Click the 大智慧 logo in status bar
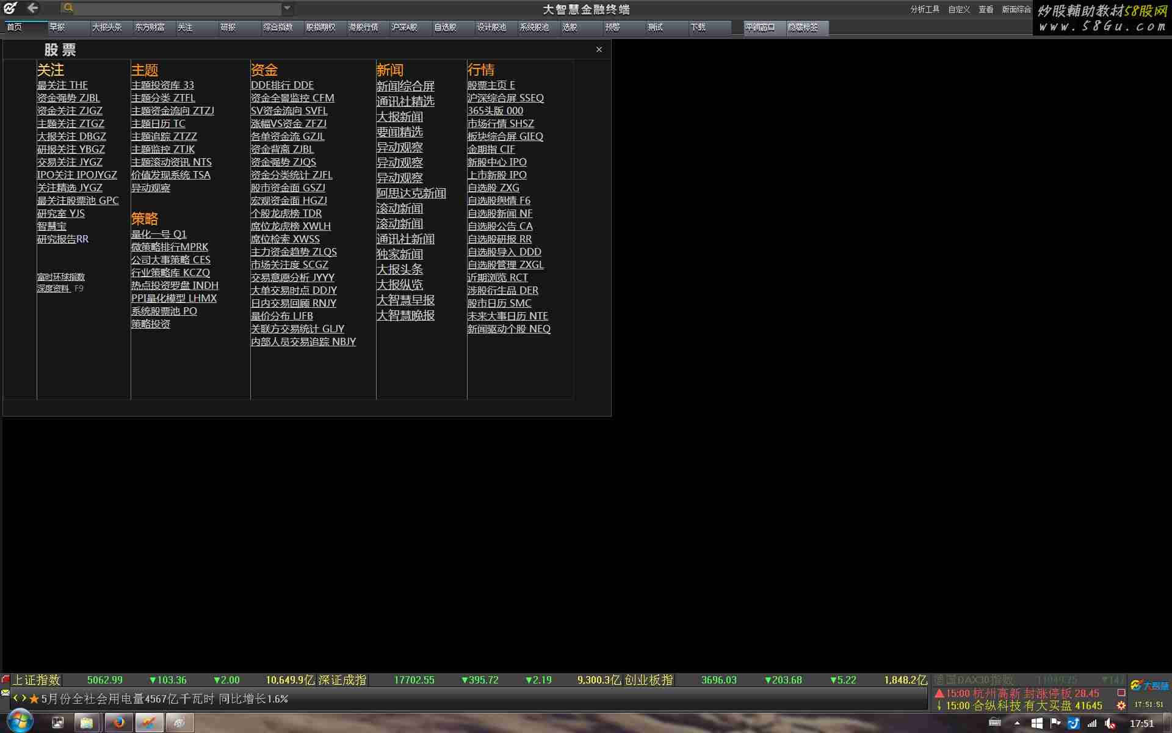The width and height of the screenshot is (1172, 733). click(1149, 686)
